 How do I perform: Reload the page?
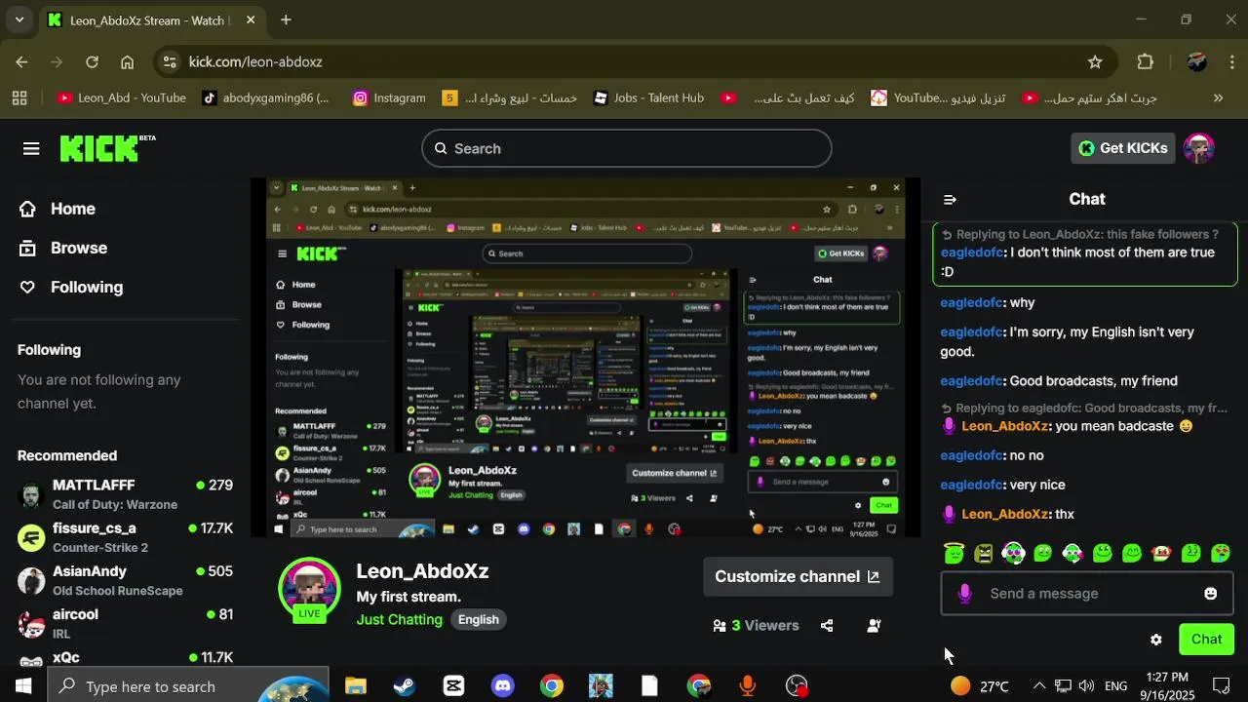click(x=92, y=61)
